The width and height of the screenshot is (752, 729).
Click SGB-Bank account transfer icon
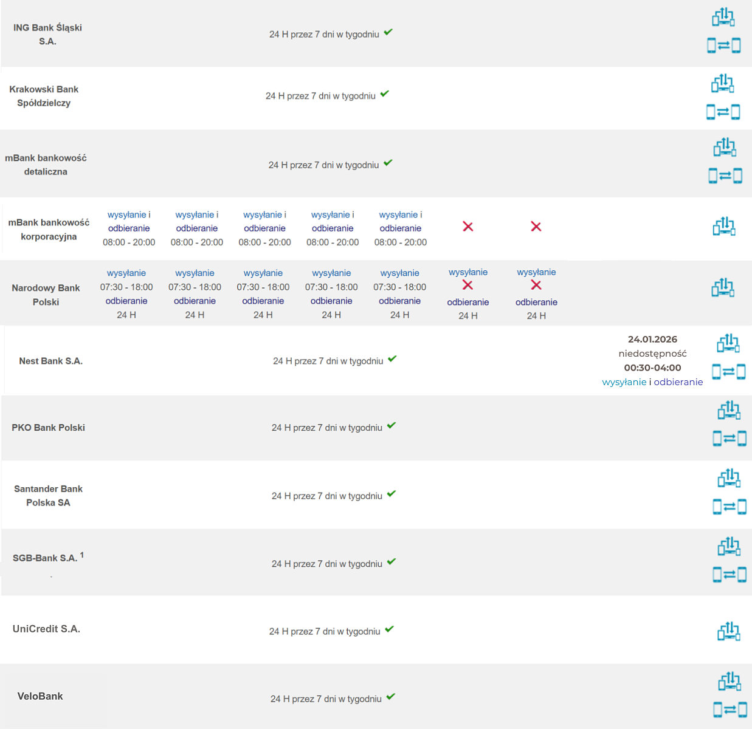[x=729, y=547]
